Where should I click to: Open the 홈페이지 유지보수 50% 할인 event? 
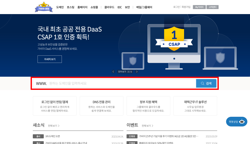click(x=156, y=143)
